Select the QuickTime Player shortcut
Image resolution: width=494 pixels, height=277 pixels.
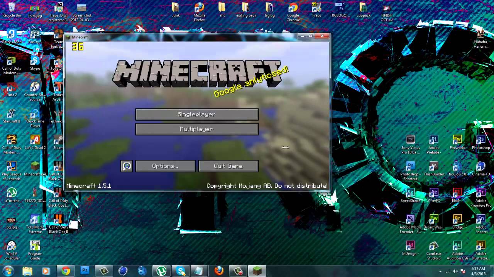pos(35,118)
